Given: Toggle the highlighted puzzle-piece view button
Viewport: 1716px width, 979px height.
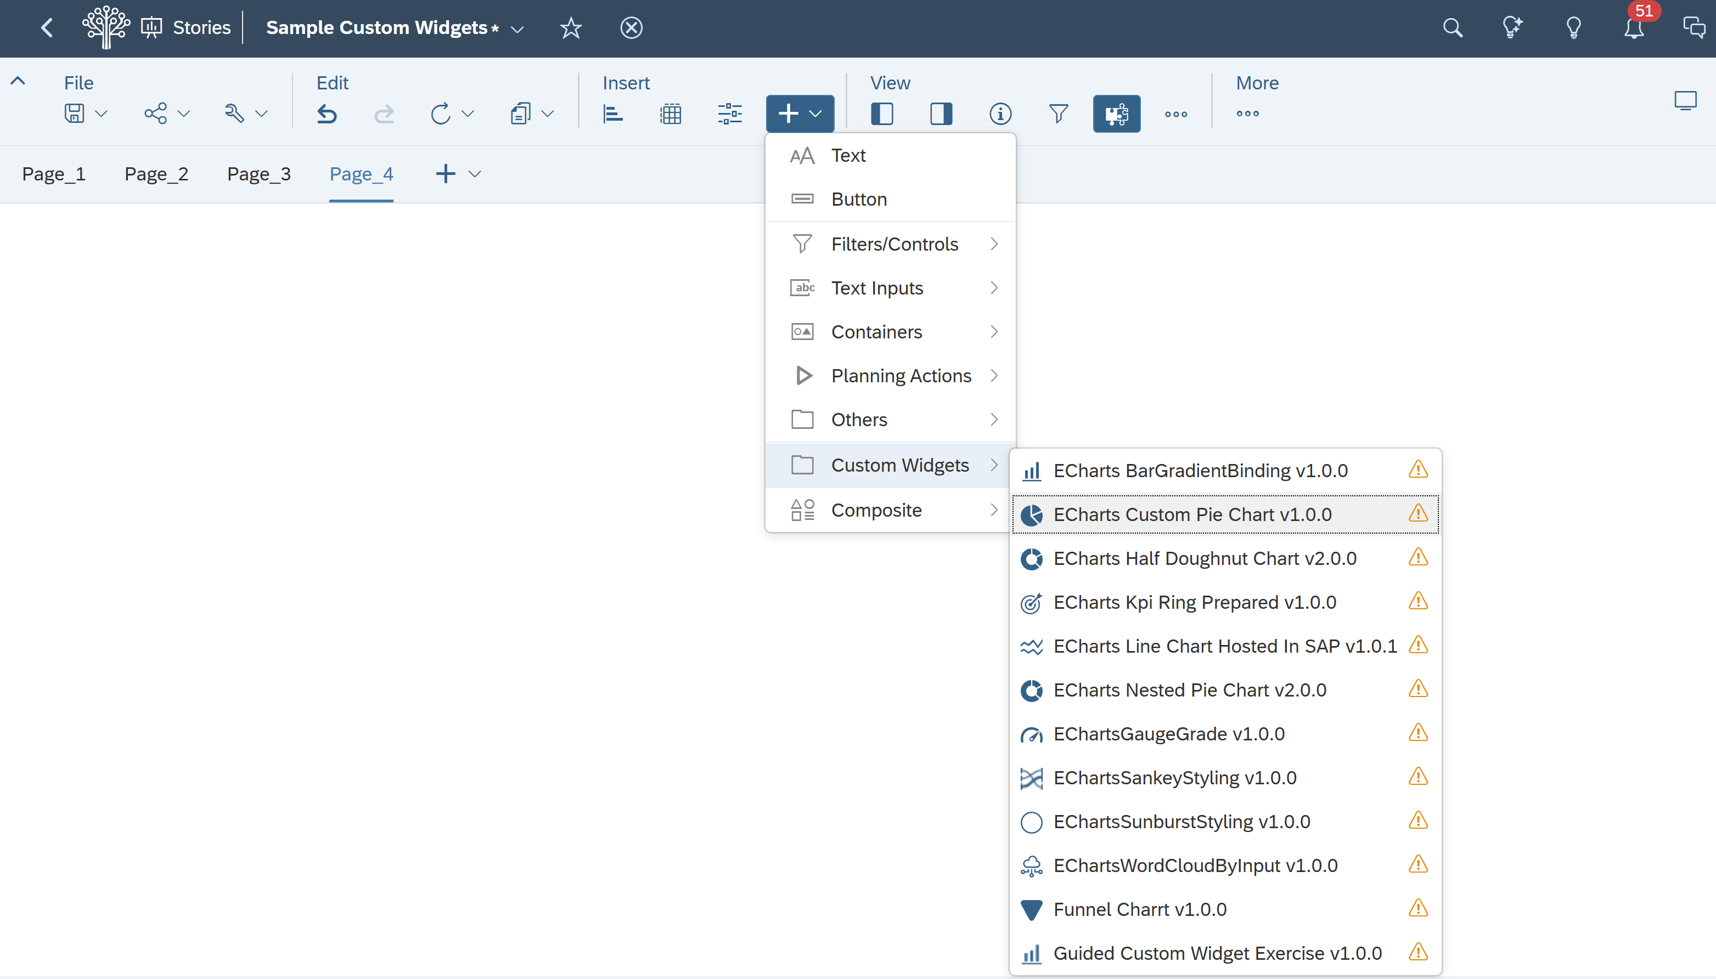Looking at the screenshot, I should (1117, 114).
